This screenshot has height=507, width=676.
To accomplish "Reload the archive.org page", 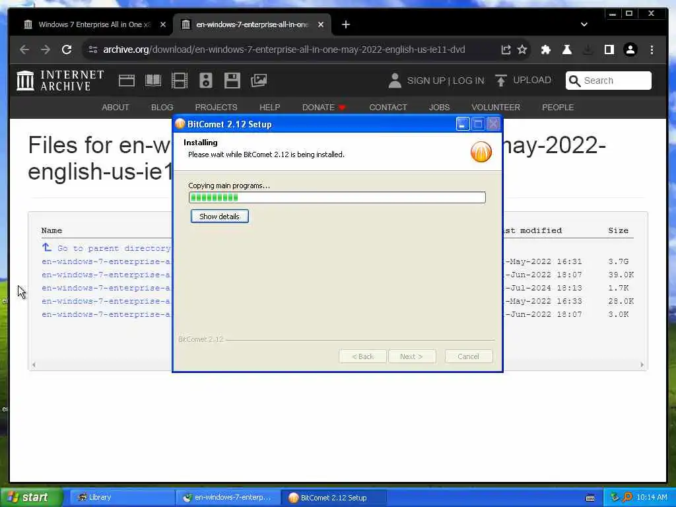I will pyautogui.click(x=67, y=50).
